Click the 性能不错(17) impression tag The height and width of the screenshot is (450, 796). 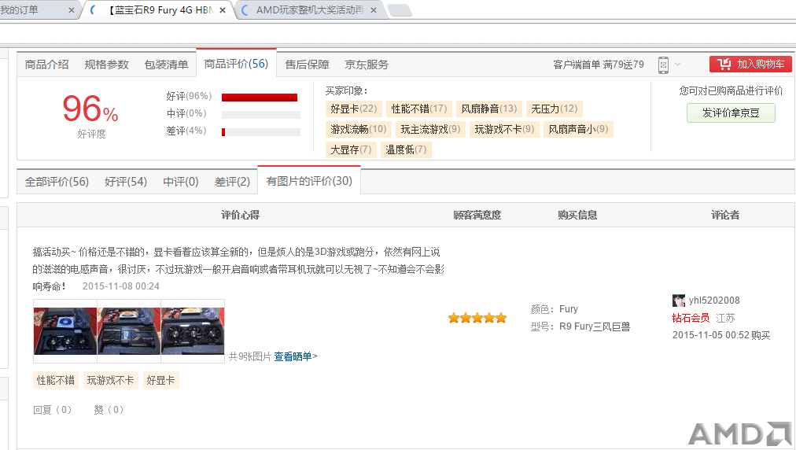point(418,109)
